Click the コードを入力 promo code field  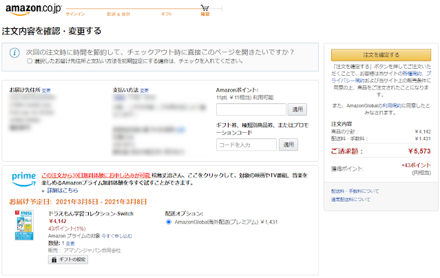point(247,145)
